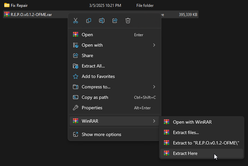The image size is (248, 166).
Task: Click the Cut scissors icon
Action: pyautogui.click(x=76, y=21)
